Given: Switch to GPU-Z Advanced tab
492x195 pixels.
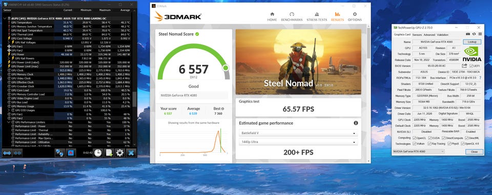Looking at the screenshot, I should (x=429, y=35).
